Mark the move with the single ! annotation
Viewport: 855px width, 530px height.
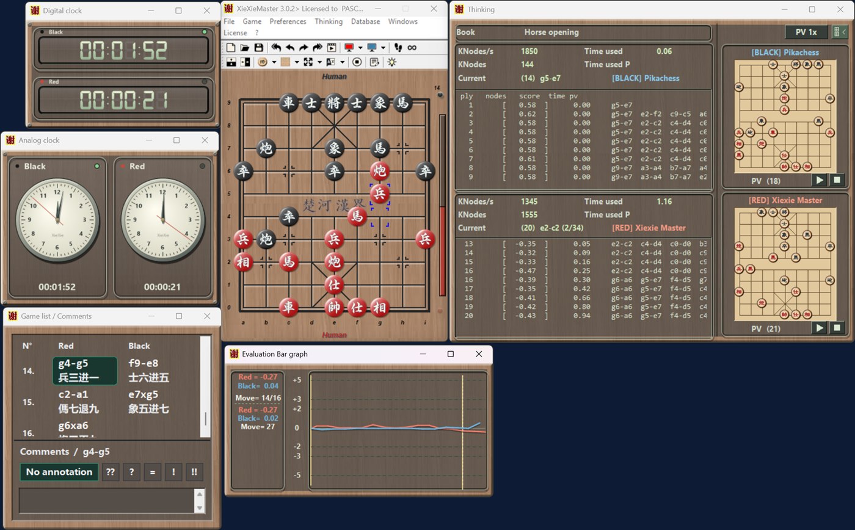click(x=173, y=471)
